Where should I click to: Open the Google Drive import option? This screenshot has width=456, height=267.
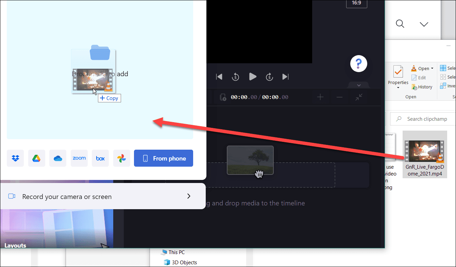click(36, 158)
